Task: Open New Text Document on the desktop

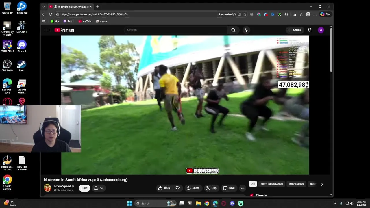Action: point(22,164)
